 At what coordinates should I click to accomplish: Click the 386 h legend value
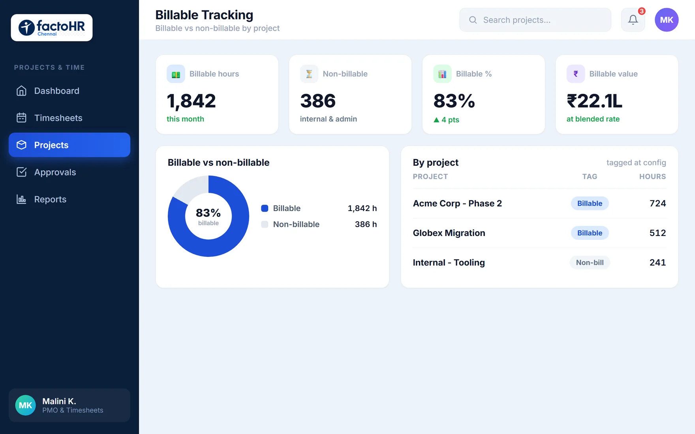pos(366,224)
